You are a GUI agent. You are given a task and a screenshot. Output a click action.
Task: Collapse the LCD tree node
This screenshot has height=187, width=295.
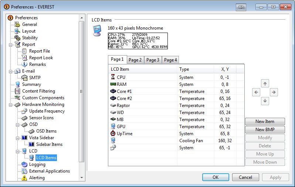(x=17, y=151)
